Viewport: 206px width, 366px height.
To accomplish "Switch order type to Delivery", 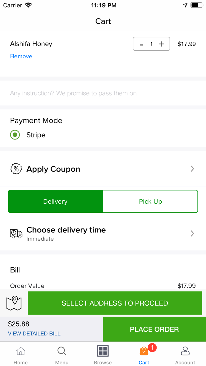I will tap(55, 202).
